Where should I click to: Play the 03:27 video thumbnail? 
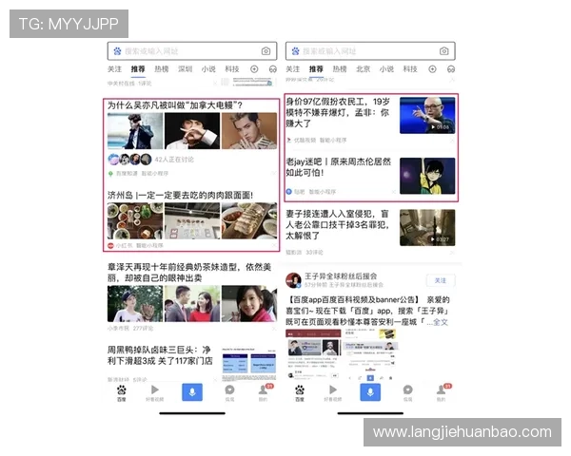pyautogui.click(x=427, y=228)
